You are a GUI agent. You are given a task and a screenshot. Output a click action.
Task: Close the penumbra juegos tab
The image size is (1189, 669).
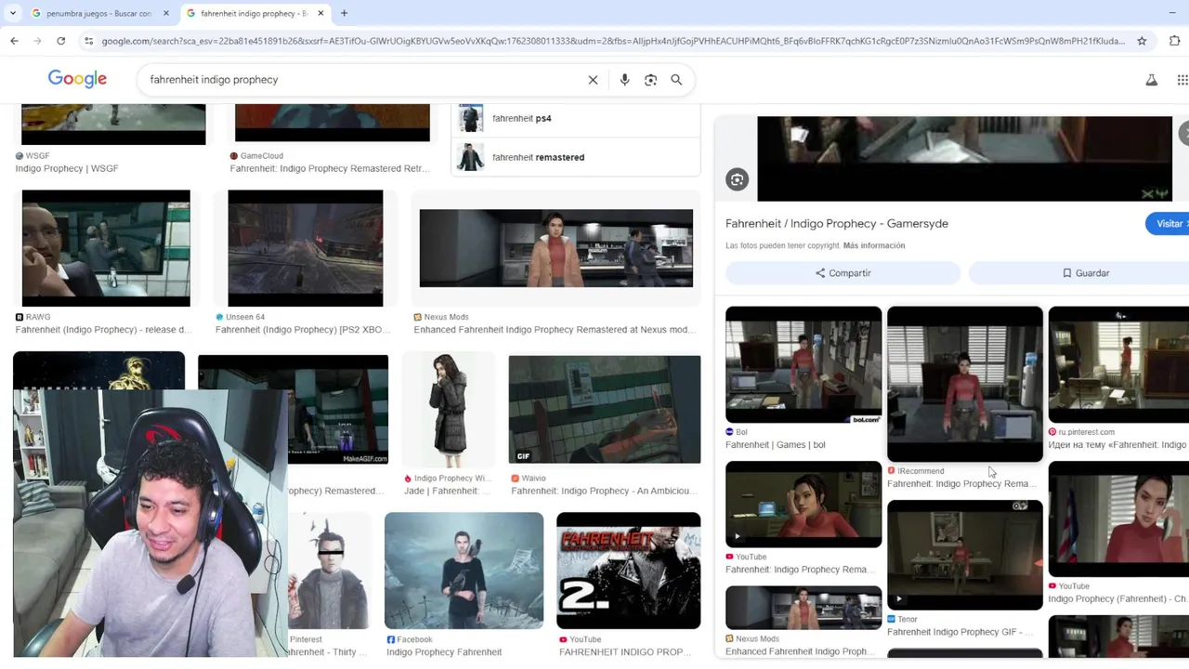tap(166, 13)
